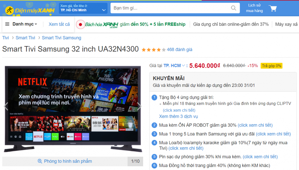
Task: Open the Bách hóa XANH promotion banner
Action: [x=135, y=24]
